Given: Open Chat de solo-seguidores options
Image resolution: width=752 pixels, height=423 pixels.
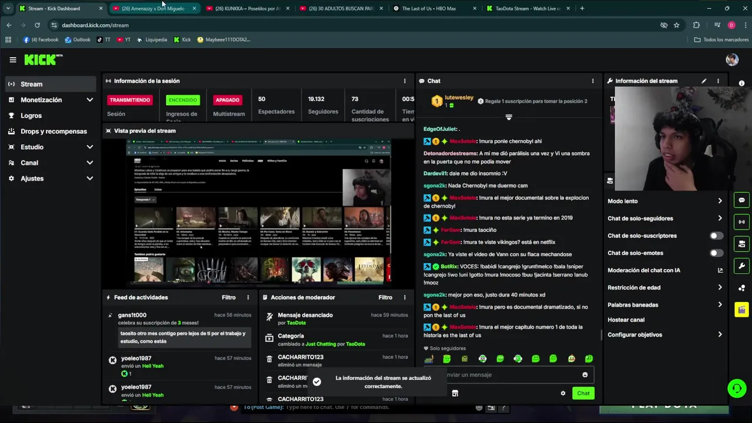Looking at the screenshot, I should pos(664,219).
